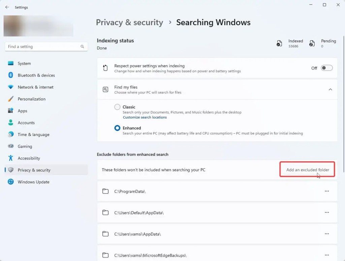Viewport: 345px width, 261px height.
Task: Open Windows Update settings
Action: [x=46, y=182]
